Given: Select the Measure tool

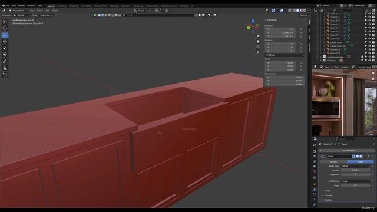Looking at the screenshot, I should point(5,68).
